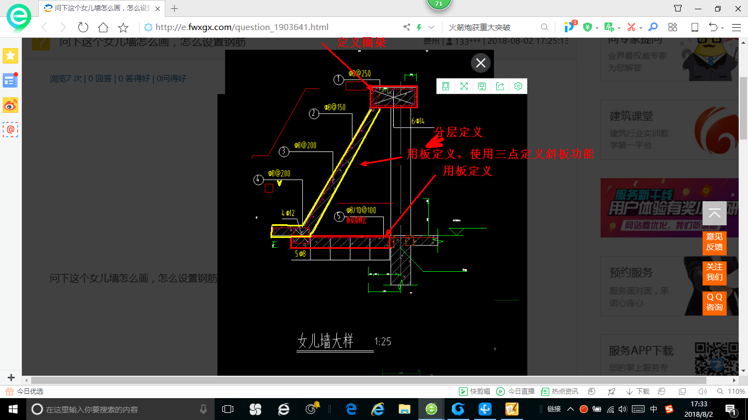Open the news feed icon in left sidebar

[x=10, y=80]
